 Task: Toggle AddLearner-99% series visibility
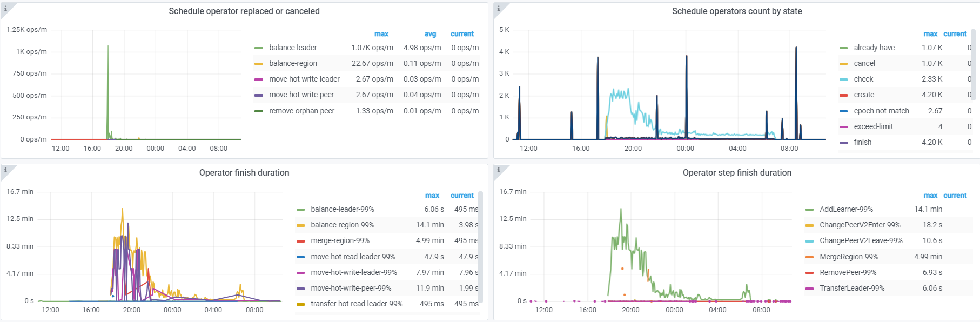(x=846, y=209)
